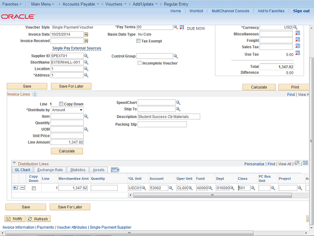314x236 pixels.
Task: Click the Supplier ID lookup magnifier
Action: [x=86, y=56]
